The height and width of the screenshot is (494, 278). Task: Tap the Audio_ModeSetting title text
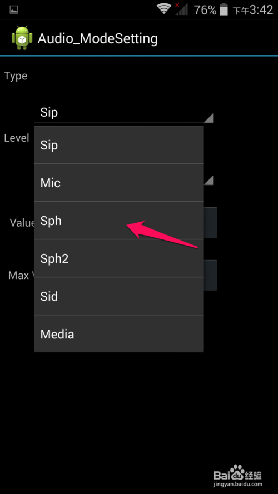click(98, 39)
